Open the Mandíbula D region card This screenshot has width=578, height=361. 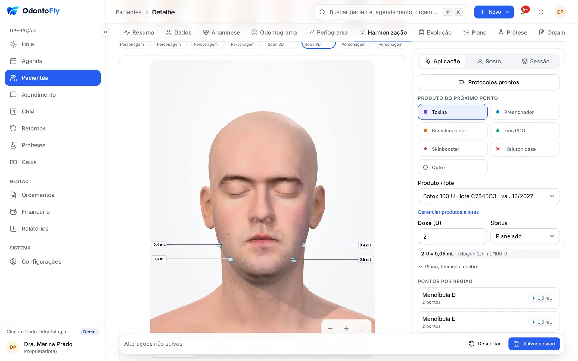click(x=489, y=298)
